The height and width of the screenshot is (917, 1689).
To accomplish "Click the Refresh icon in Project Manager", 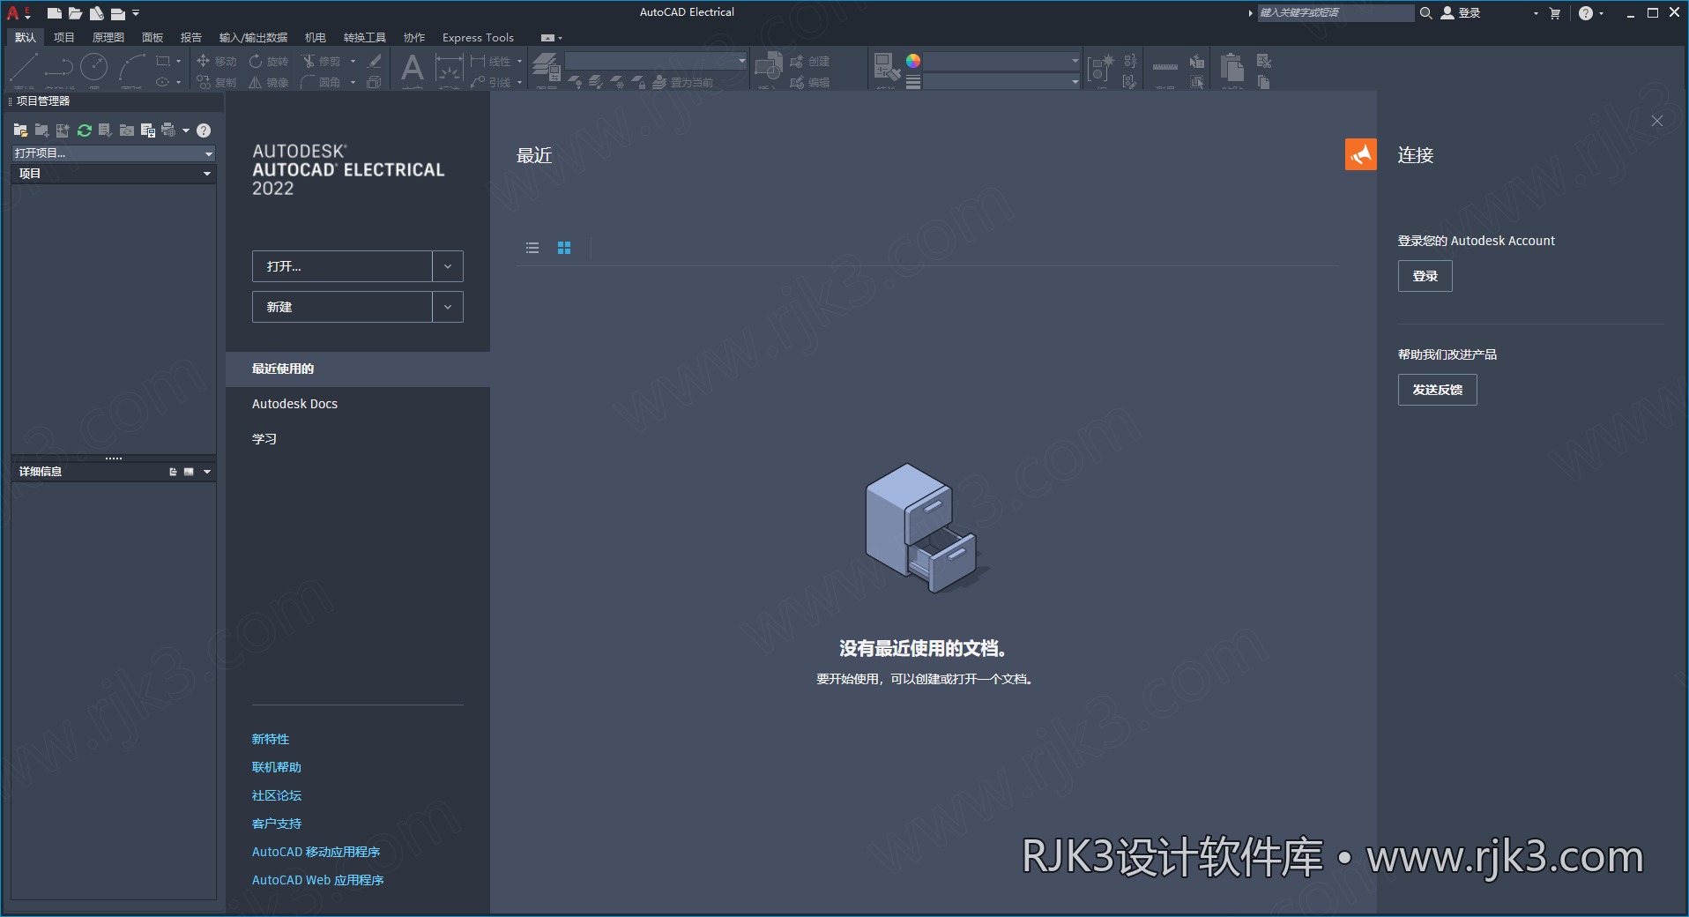I will (x=85, y=130).
